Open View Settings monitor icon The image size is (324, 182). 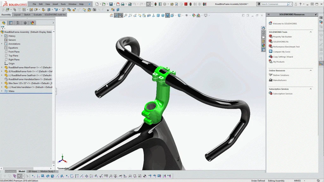point(206,15)
